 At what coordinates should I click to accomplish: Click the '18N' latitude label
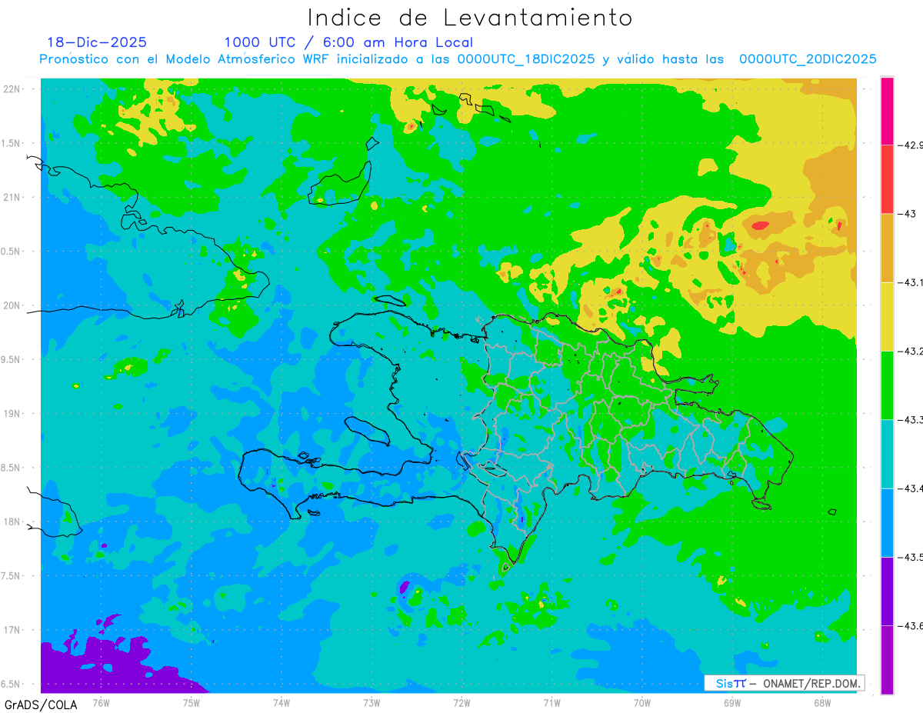(12, 521)
